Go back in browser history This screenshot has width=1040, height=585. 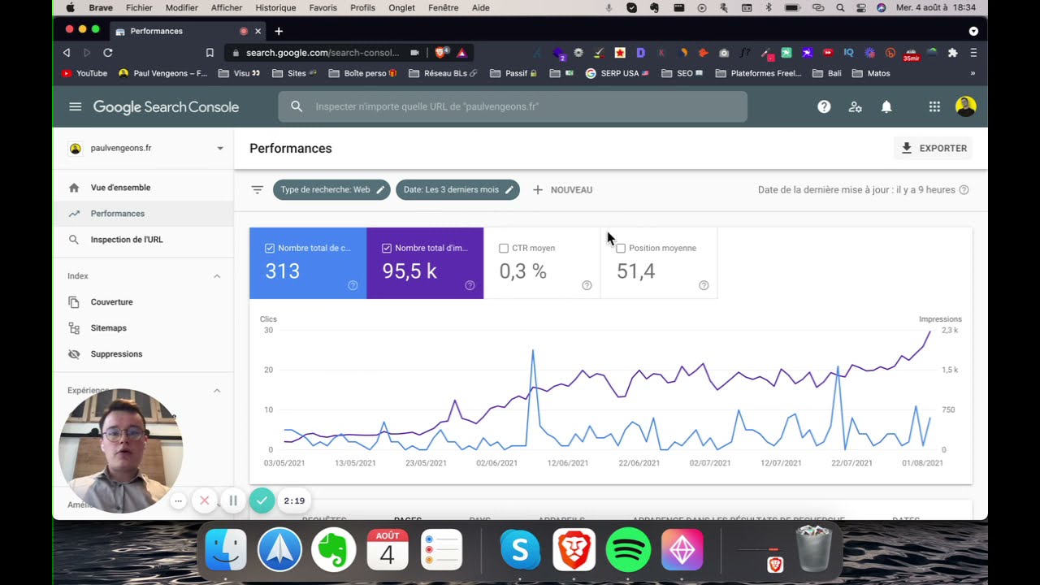pyautogui.click(x=67, y=53)
